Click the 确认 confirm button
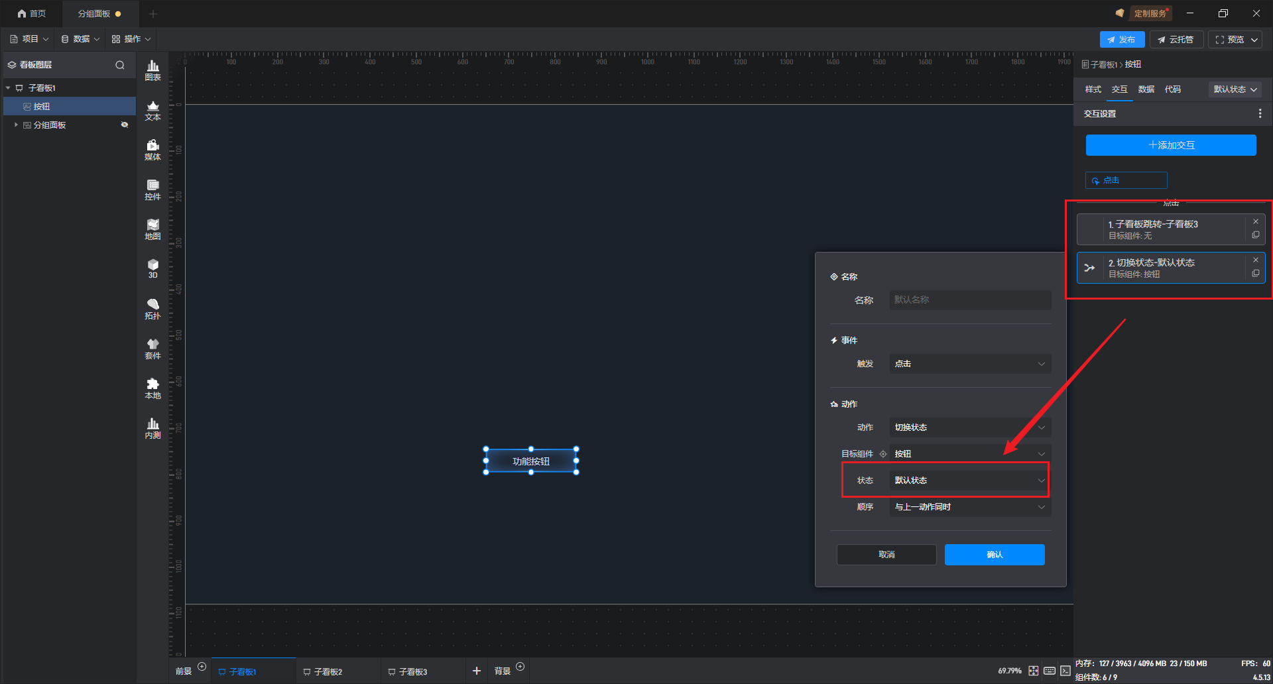The height and width of the screenshot is (684, 1273). pos(994,555)
